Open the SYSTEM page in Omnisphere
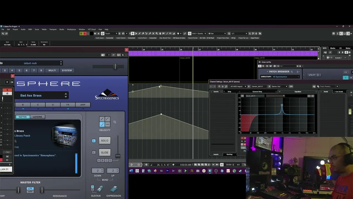 tap(67, 70)
